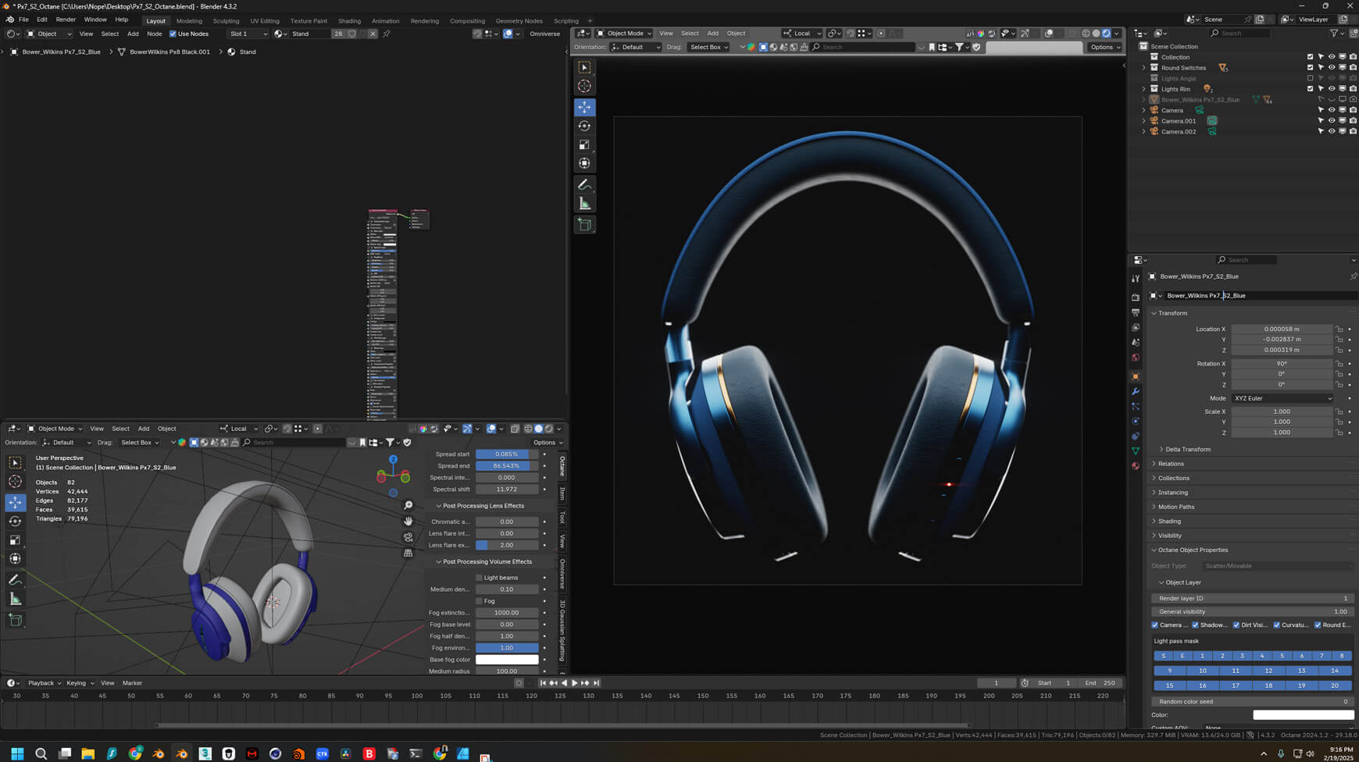1359x762 pixels.
Task: Select the Scale tool in render viewport
Action: coord(584,144)
